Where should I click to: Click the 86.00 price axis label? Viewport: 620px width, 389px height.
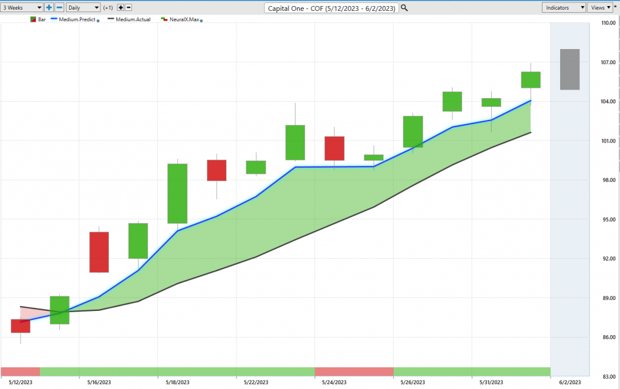(609, 337)
